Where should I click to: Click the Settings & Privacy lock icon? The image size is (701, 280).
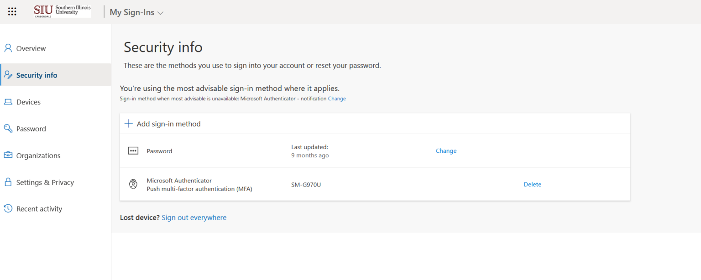point(7,182)
